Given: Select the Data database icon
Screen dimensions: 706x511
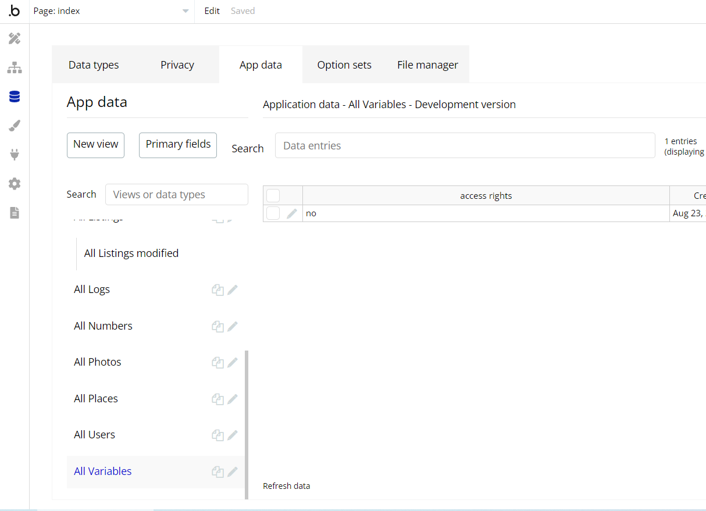Looking at the screenshot, I should point(15,97).
